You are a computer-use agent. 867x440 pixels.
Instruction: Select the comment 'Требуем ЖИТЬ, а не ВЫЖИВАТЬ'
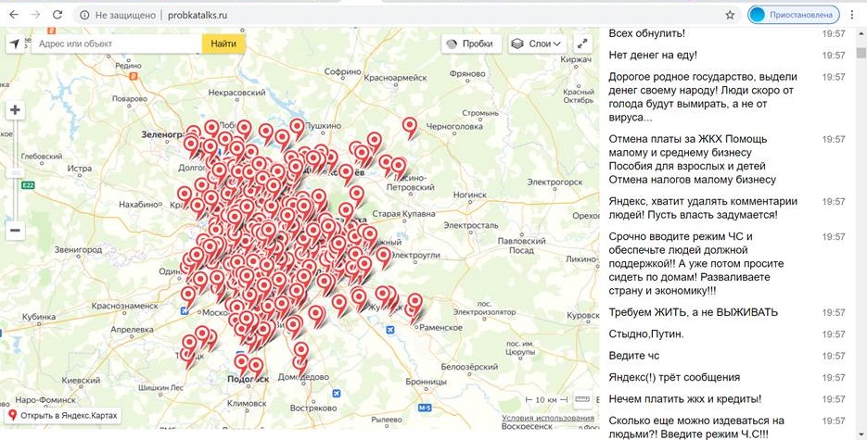(x=694, y=312)
